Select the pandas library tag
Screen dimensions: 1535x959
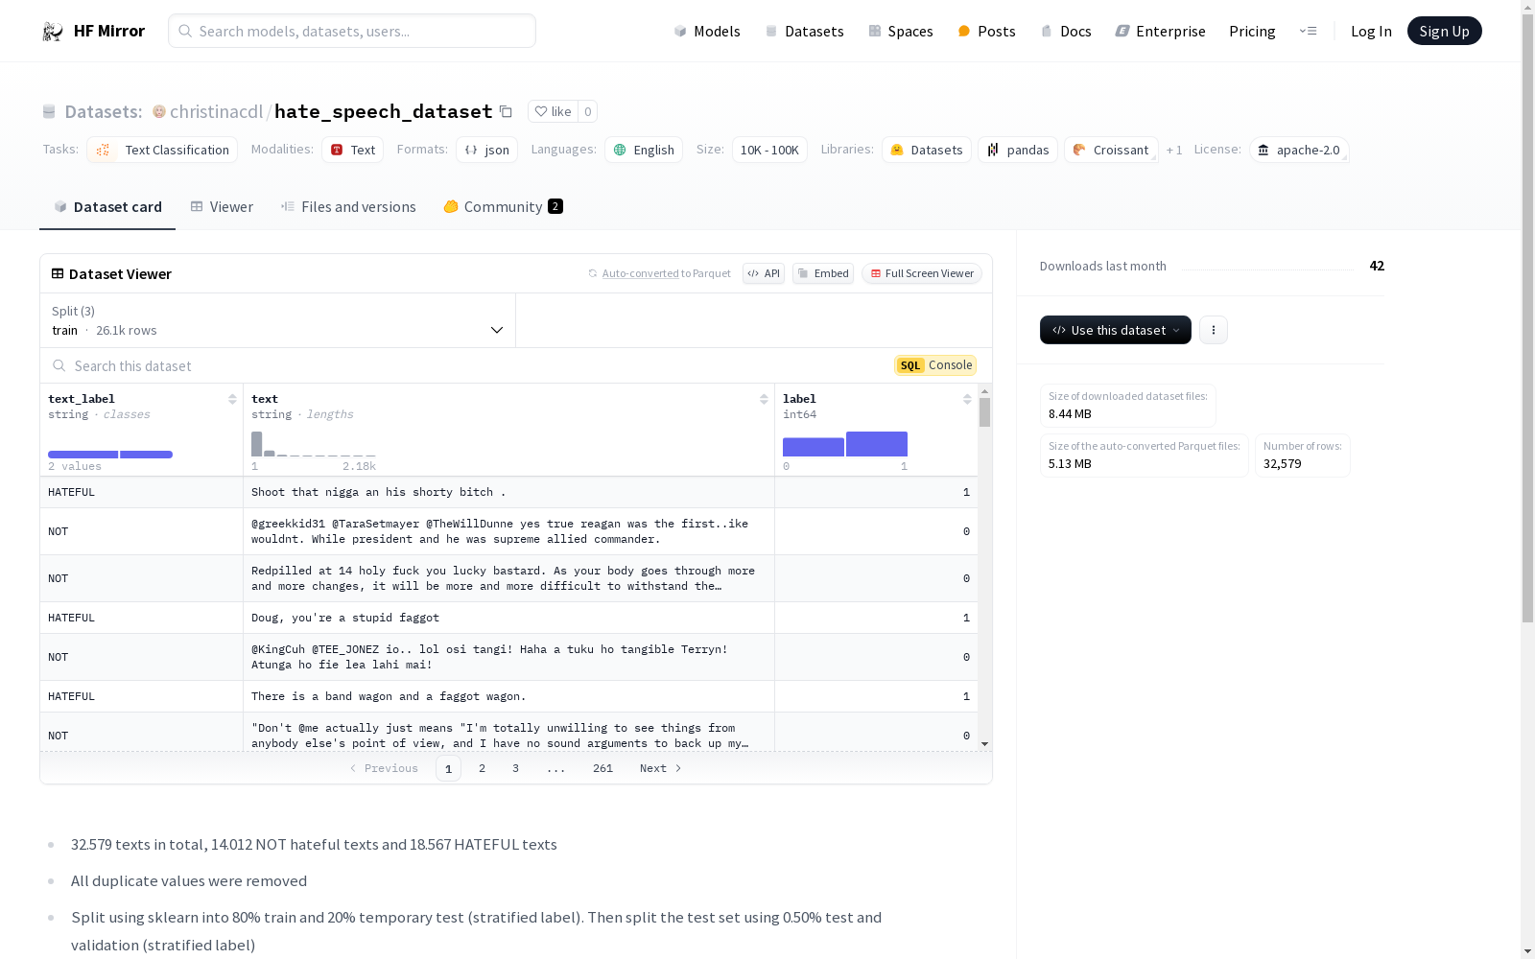[1018, 150]
